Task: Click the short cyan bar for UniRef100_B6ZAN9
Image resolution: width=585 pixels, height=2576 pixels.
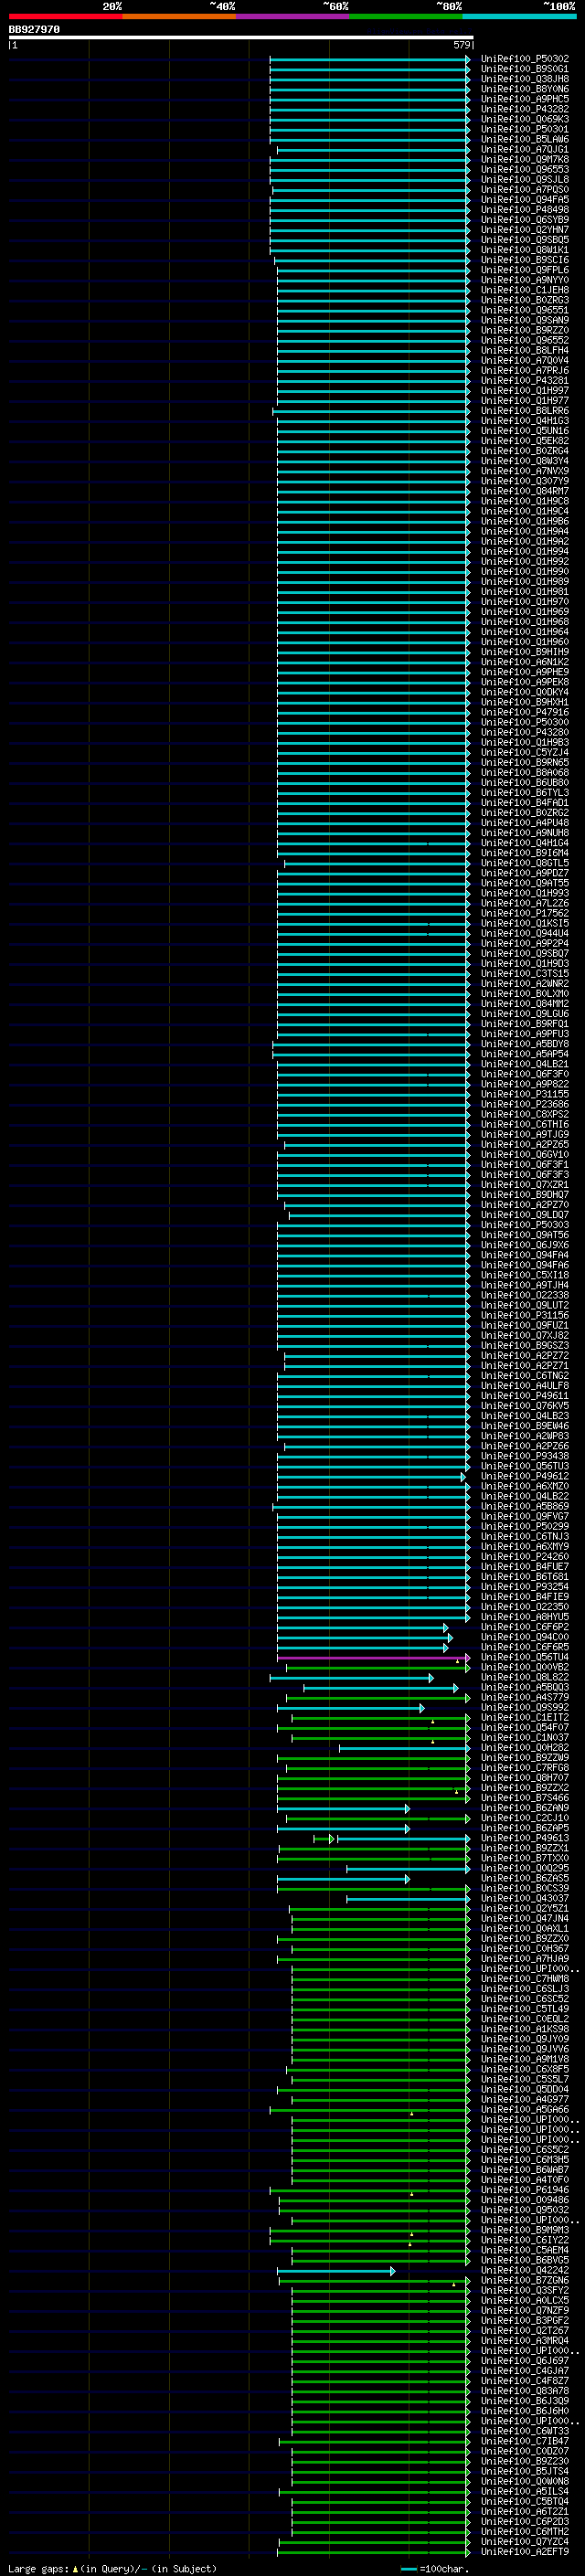Action: (x=343, y=1808)
